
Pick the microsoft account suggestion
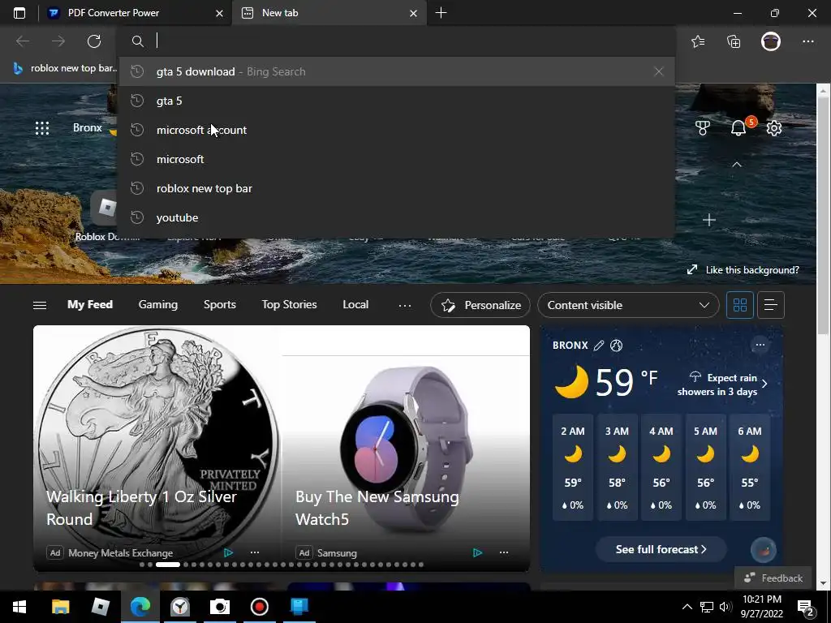(x=397, y=130)
